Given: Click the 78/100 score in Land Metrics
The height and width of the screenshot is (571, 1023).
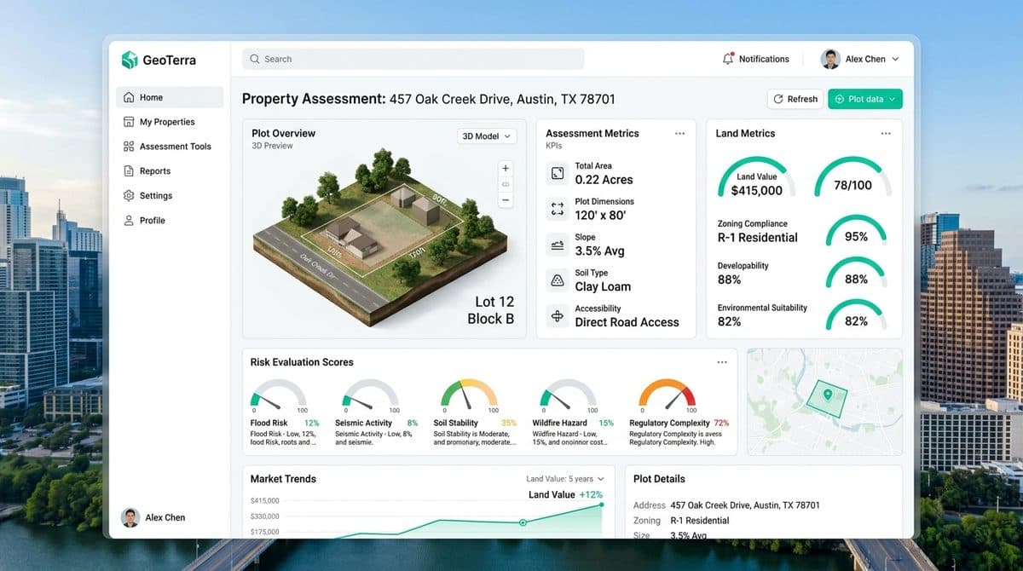Looking at the screenshot, I should click(852, 185).
